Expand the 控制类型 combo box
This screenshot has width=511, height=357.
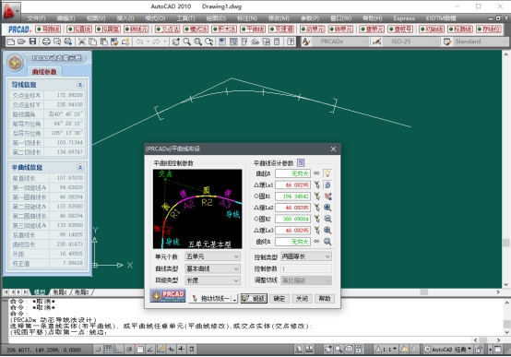click(306, 256)
